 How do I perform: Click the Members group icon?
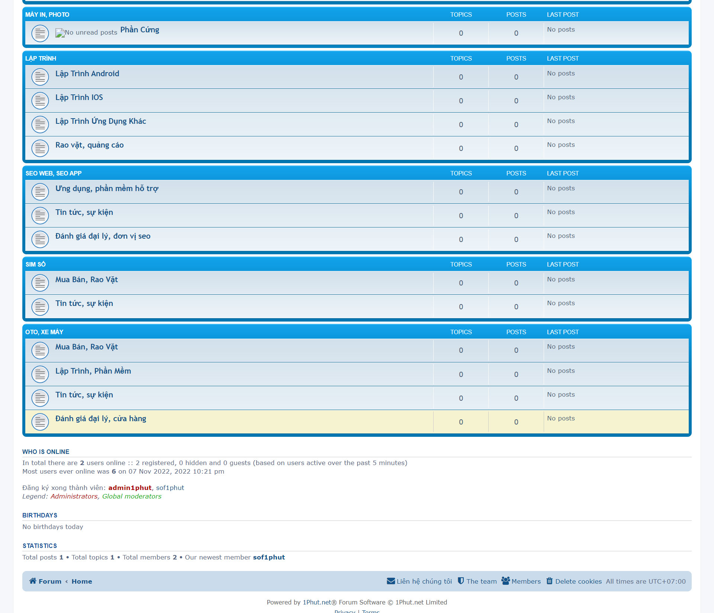(505, 581)
